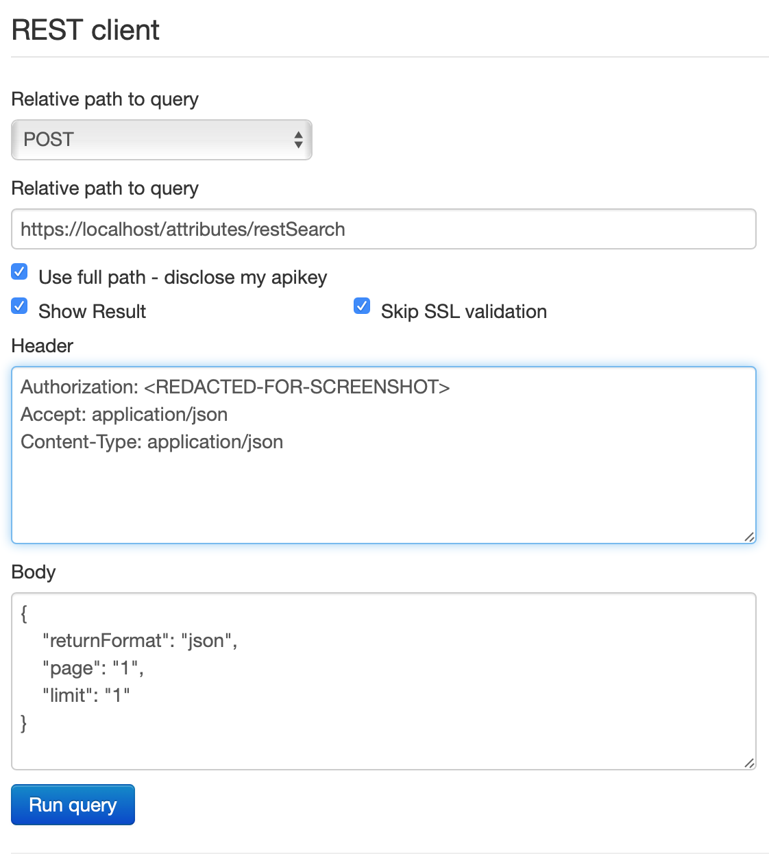Screen dimensions: 769x854
Task: Toggle 'Skip SSL validation' off
Action: coord(361,306)
